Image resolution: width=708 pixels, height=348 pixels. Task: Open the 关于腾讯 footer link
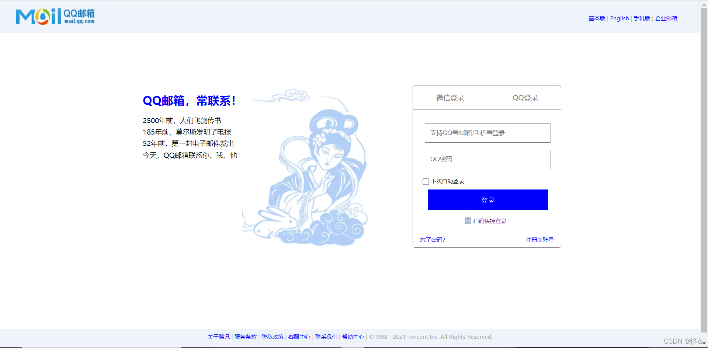coord(219,337)
